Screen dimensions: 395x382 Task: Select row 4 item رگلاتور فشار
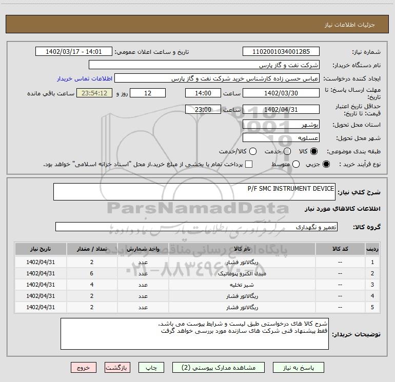click(x=242, y=296)
